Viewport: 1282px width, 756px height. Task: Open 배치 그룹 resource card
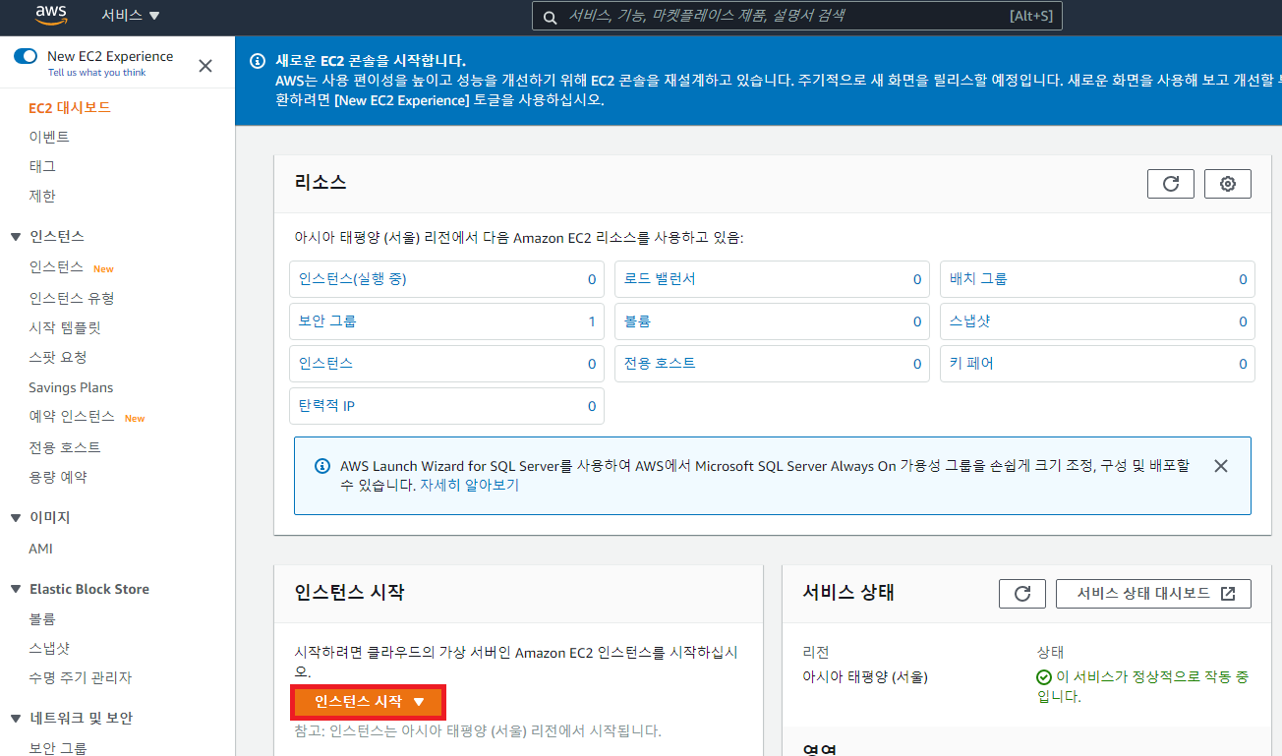click(x=1097, y=279)
